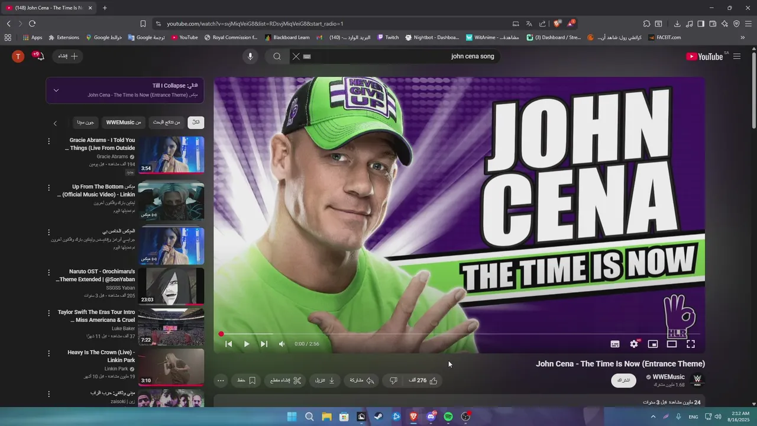The width and height of the screenshot is (757, 426).
Task: Open options for Up From The Bottom video
Action: pyautogui.click(x=49, y=188)
